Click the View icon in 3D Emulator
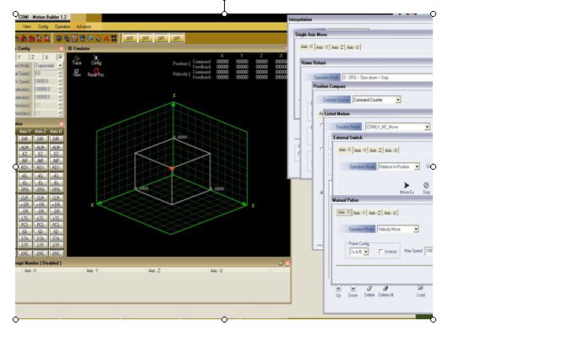Screen dimensions: 563x342 [77, 73]
